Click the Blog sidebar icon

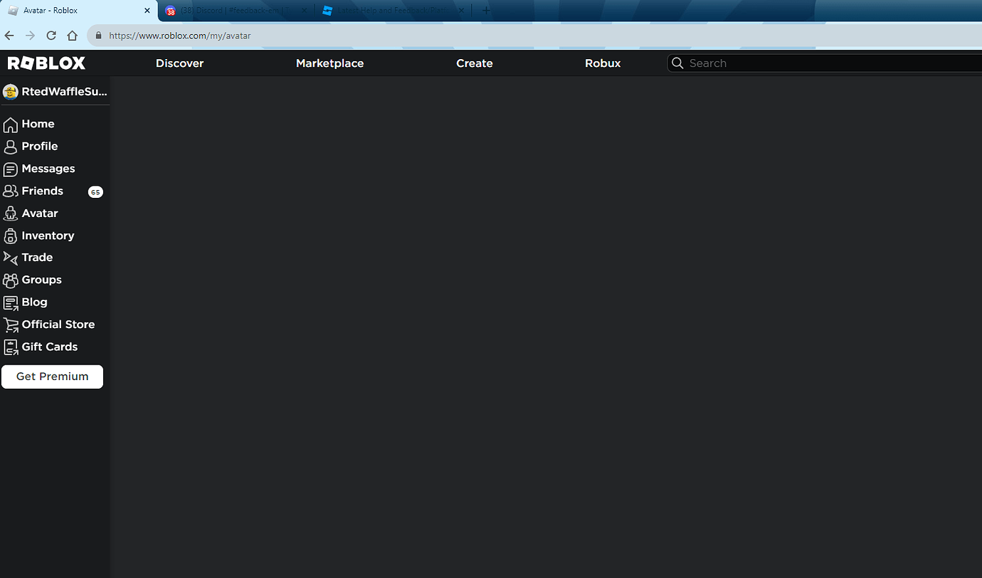pos(11,302)
